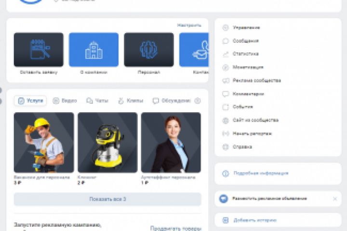
Task: Click the blue ad icon near Разместить рекламное объявление
Action: [x=223, y=198]
